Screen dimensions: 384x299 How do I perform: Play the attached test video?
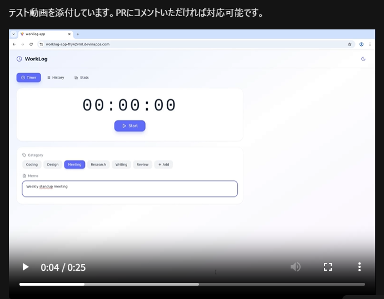pyautogui.click(x=26, y=267)
